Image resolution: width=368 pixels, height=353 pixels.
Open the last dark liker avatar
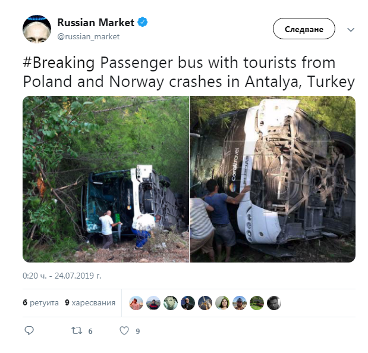[274, 303]
